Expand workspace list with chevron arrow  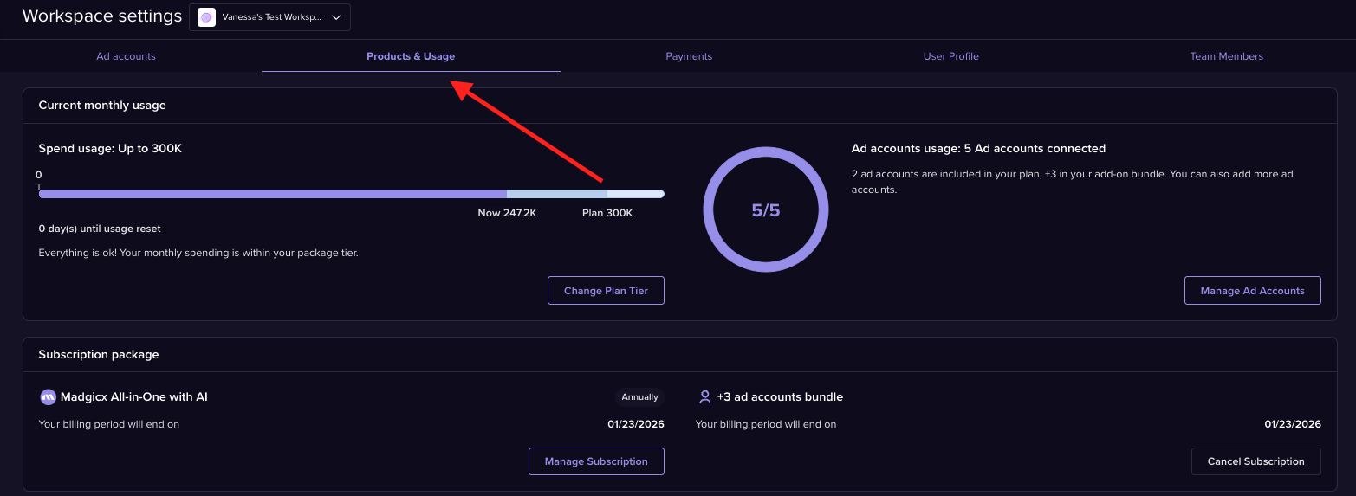pos(336,17)
